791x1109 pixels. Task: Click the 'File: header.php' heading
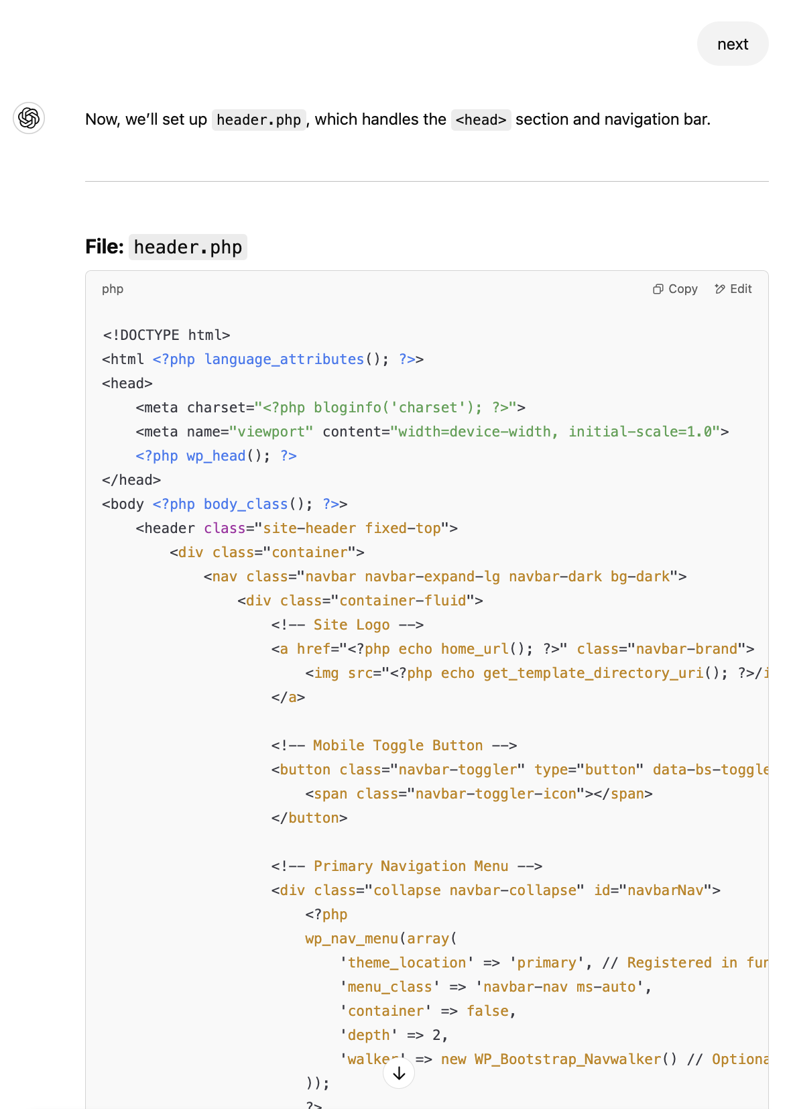166,247
